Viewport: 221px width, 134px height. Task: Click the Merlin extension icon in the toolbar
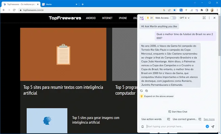click(x=197, y=10)
